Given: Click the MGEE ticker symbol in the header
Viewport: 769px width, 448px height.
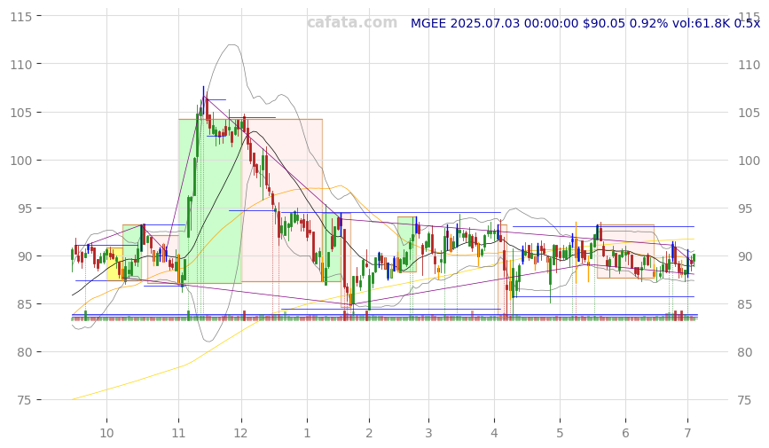Looking at the screenshot, I should (428, 23).
